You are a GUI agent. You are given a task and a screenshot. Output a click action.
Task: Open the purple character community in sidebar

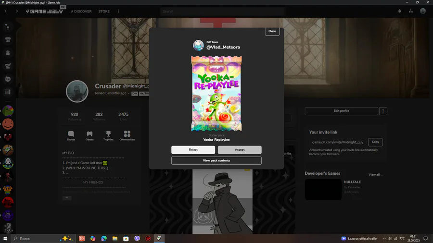8,216
